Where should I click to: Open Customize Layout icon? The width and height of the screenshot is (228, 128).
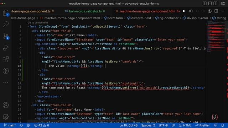coord(223,4)
